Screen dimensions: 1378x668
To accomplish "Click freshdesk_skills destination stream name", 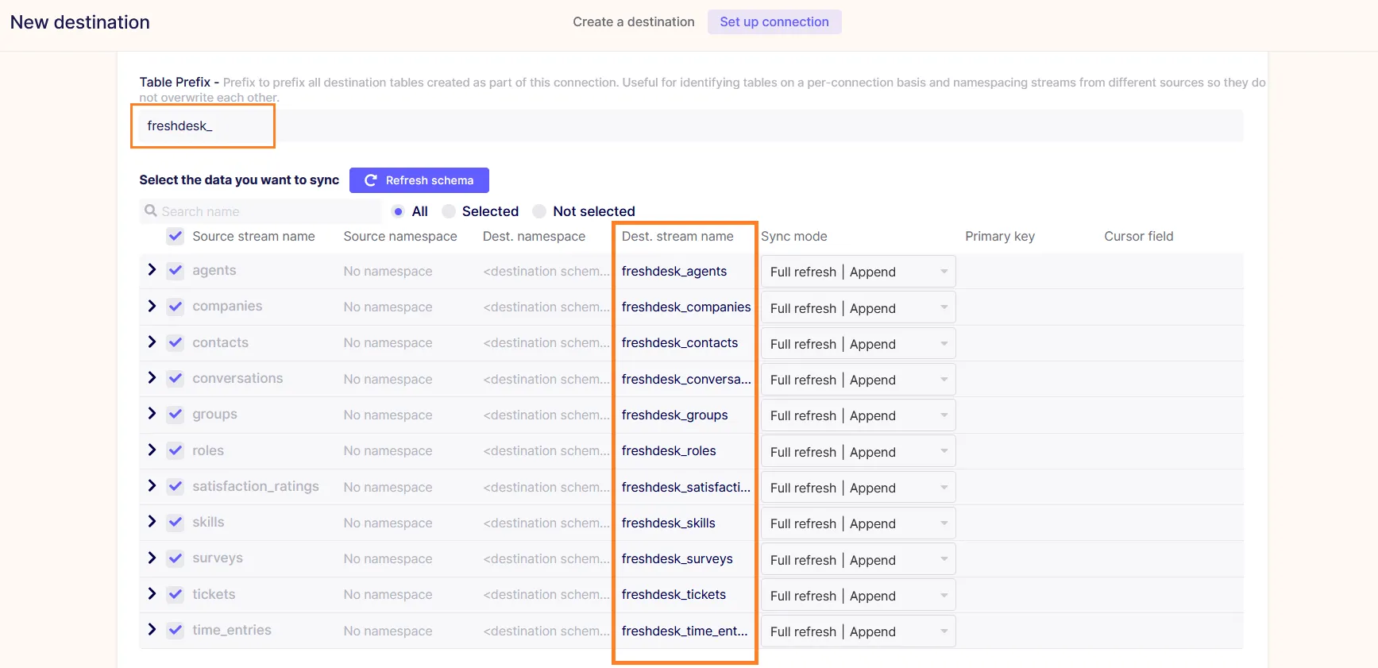I will pyautogui.click(x=669, y=523).
